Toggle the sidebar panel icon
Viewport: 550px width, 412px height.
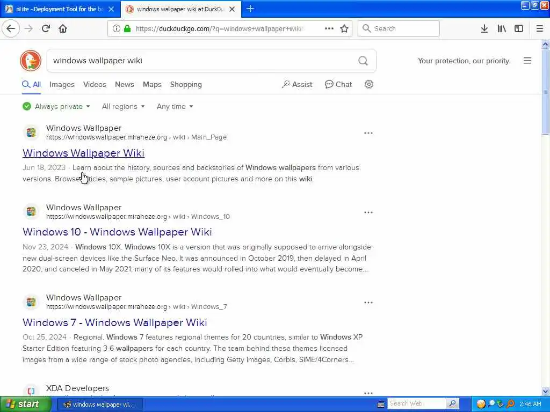519,28
